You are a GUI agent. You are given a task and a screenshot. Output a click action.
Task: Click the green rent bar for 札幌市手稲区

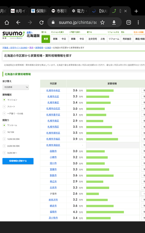pos(102,139)
